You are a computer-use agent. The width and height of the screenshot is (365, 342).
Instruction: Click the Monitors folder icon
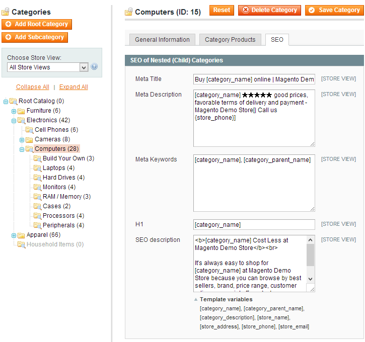tap(37, 187)
